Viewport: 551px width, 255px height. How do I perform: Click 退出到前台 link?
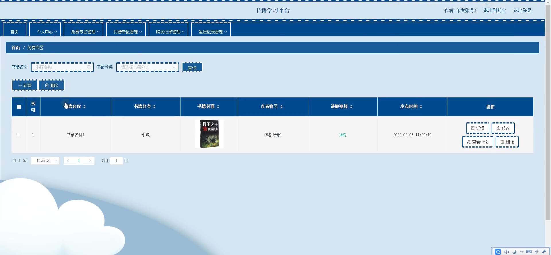(495, 10)
